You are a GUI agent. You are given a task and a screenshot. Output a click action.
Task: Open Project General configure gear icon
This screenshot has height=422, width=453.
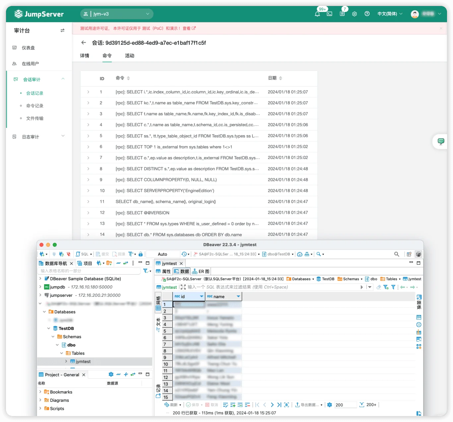111,374
